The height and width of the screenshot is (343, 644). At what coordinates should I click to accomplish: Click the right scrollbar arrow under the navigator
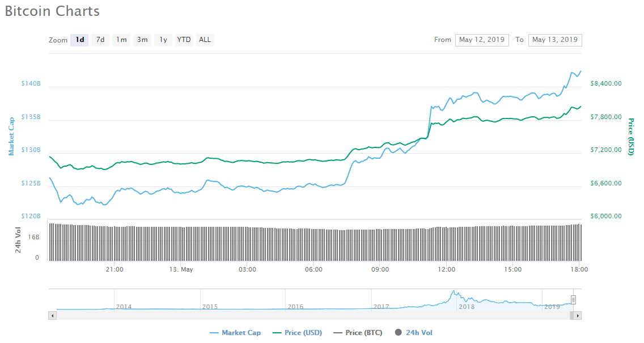[x=578, y=315]
